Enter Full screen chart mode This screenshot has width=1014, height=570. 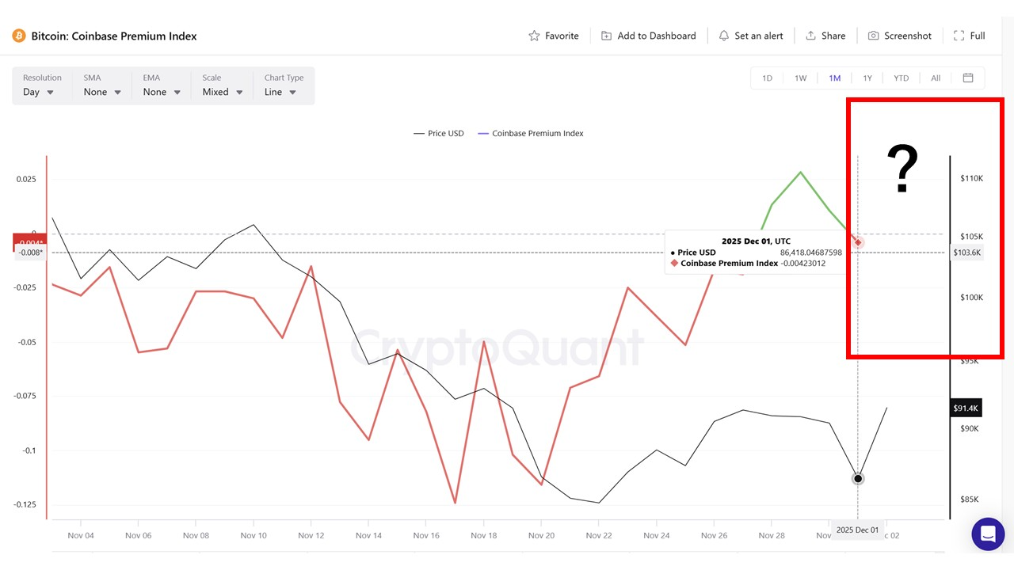(x=969, y=36)
